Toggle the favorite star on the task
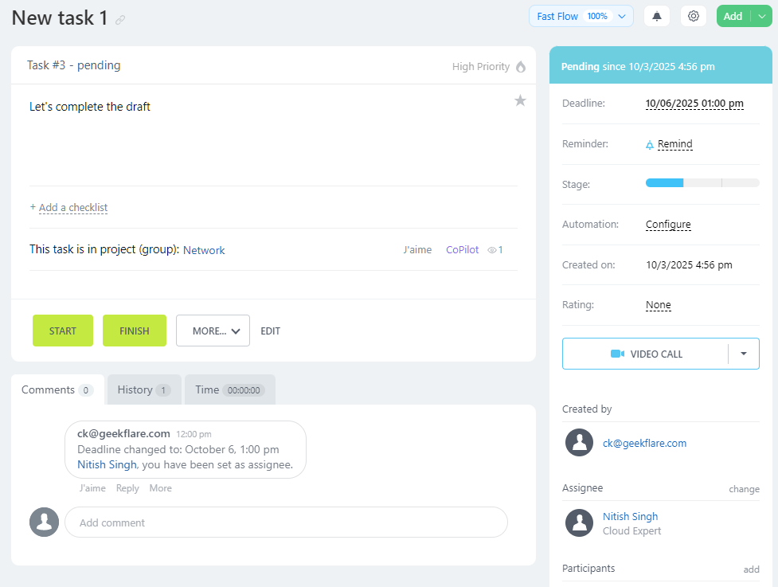Screen dimensions: 778x587 pyautogui.click(x=520, y=100)
